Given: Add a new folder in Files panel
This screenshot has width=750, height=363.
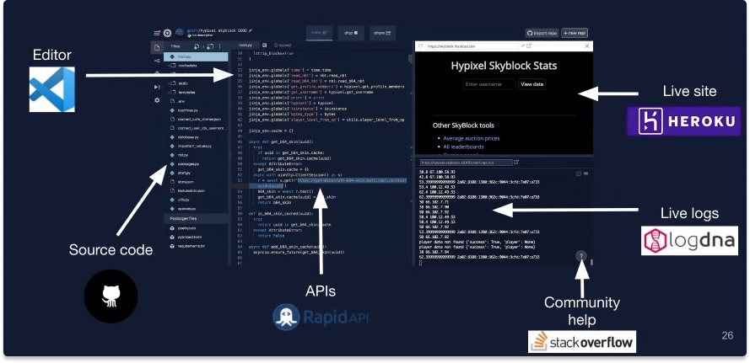Looking at the screenshot, I should coord(210,46).
